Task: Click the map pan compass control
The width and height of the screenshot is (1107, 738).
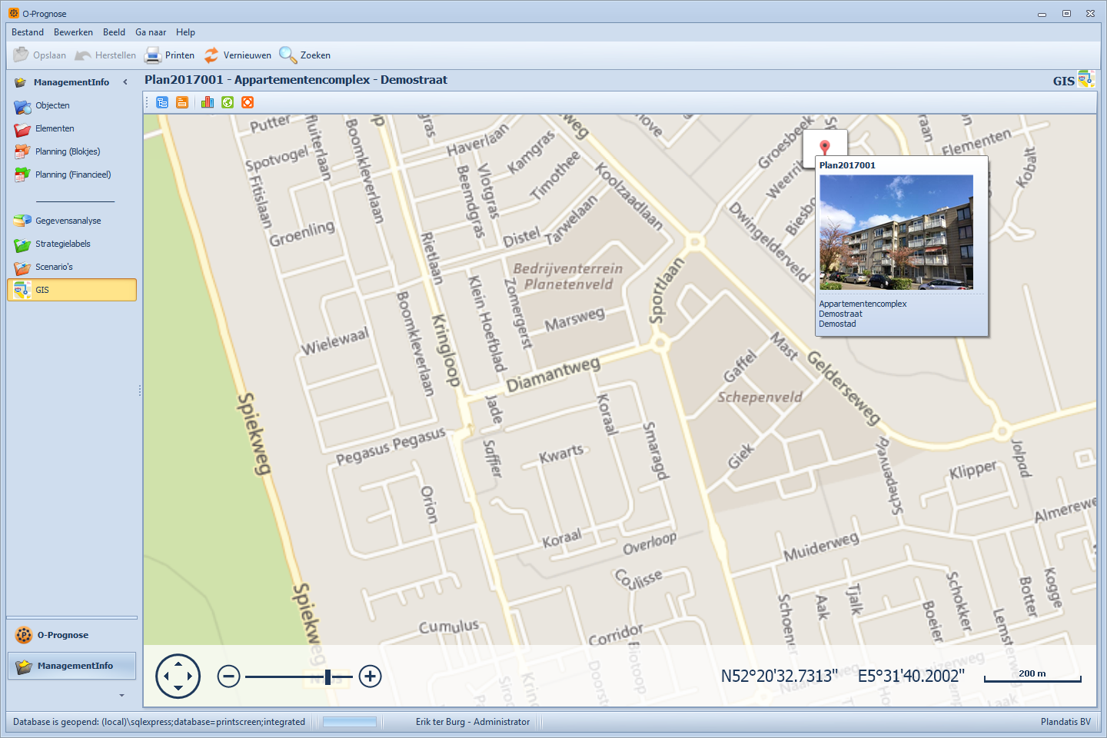Action: [178, 676]
